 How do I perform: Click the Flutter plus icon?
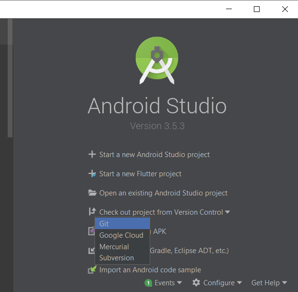tap(92, 173)
